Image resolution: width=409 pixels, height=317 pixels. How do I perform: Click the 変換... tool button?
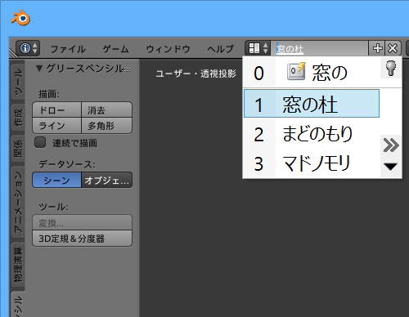pyautogui.click(x=82, y=222)
